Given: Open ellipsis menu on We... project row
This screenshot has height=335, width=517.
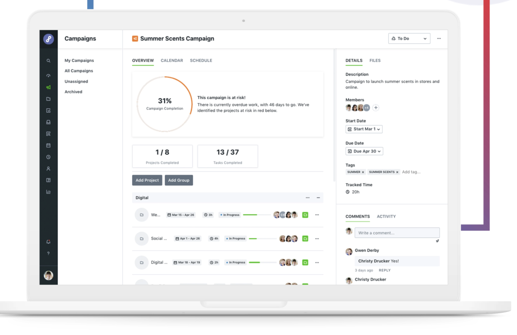Looking at the screenshot, I should pyautogui.click(x=317, y=215).
